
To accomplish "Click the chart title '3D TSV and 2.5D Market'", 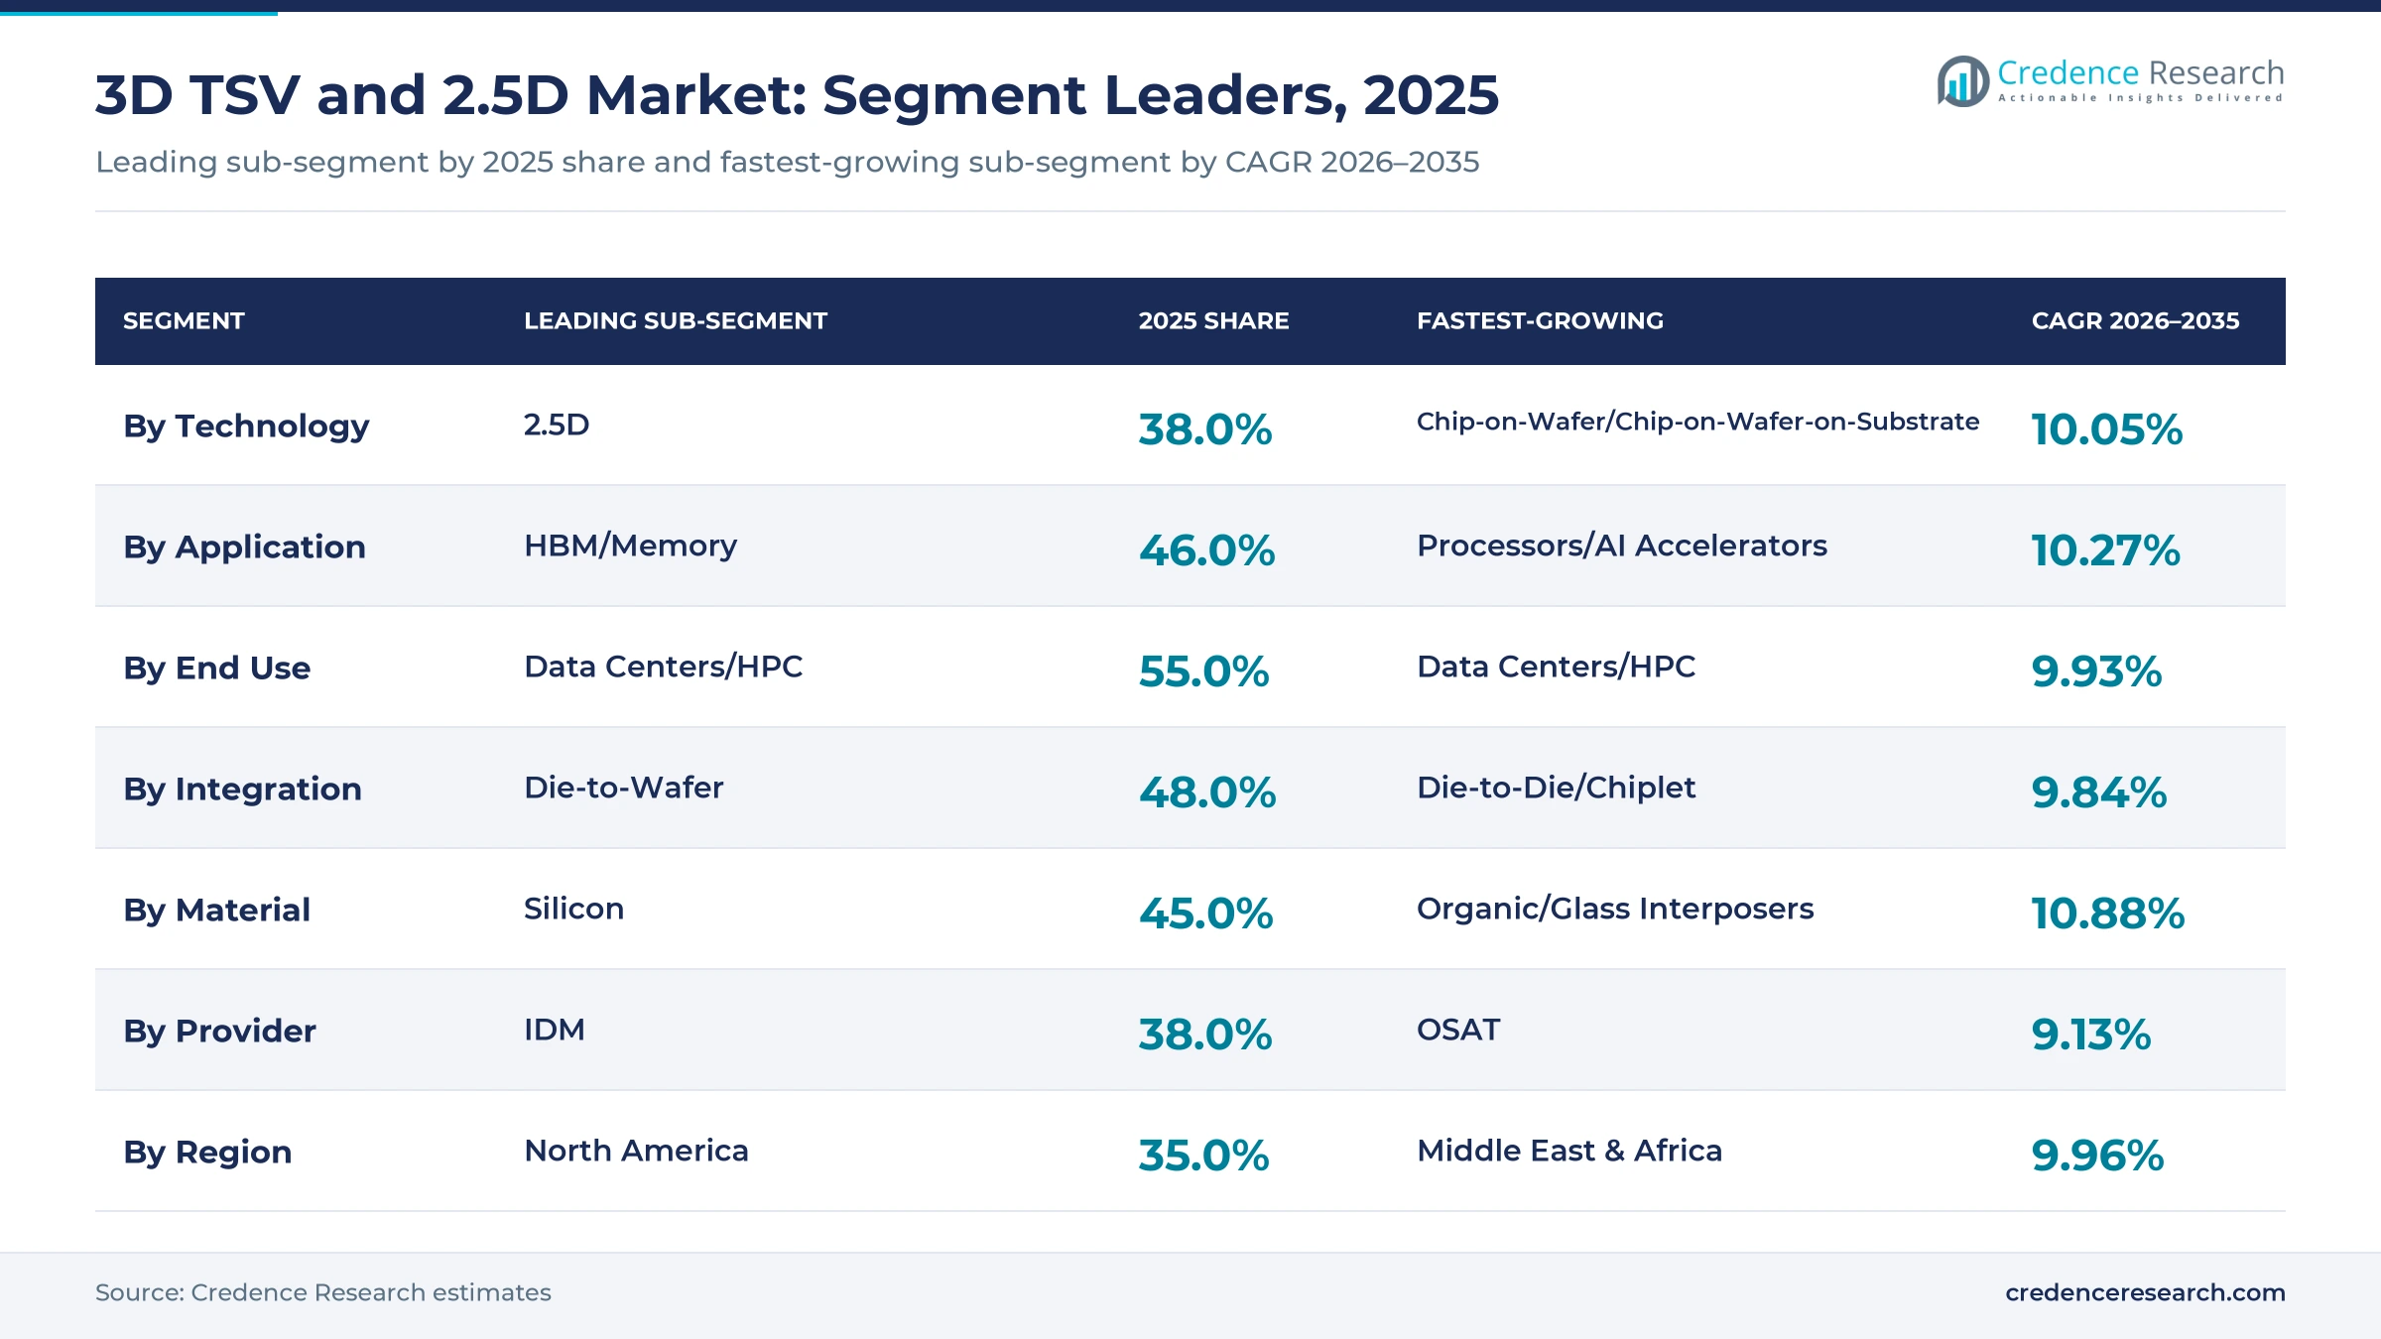I will click(x=451, y=95).
